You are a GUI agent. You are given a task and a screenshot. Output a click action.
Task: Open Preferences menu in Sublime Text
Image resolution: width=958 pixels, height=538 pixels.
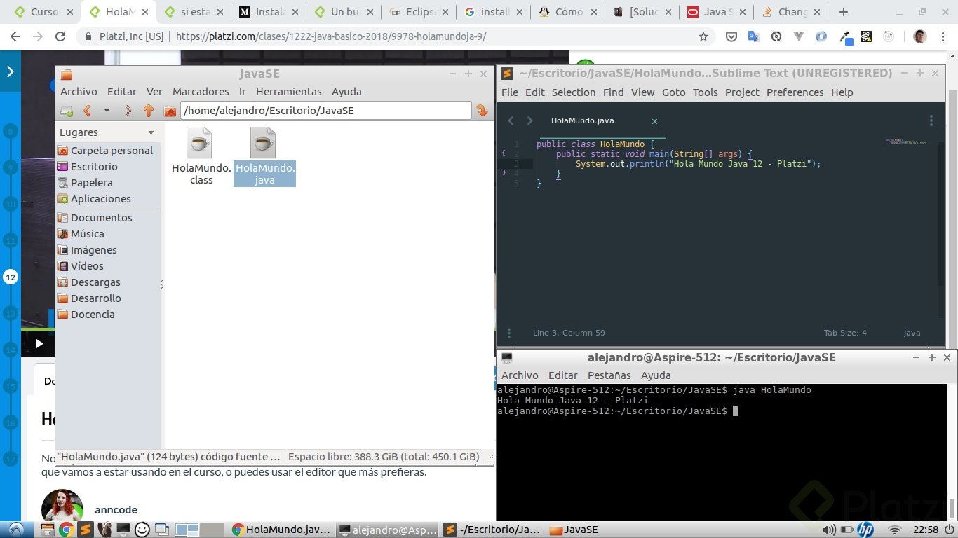pos(795,92)
